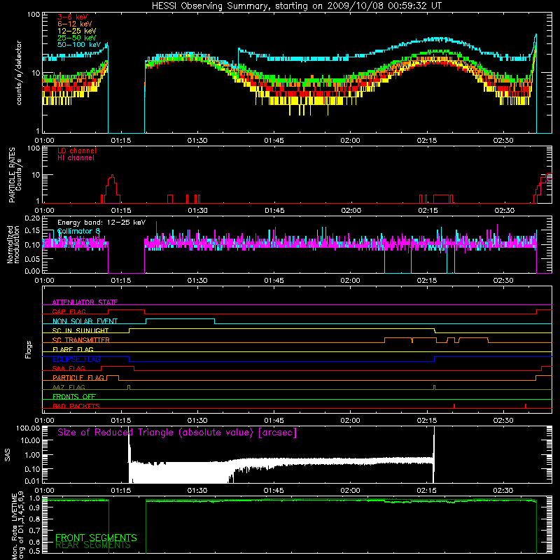This screenshot has height=560, width=560.
Task: Click the 100.00 tick label on SAS axis
Action: click(28, 428)
